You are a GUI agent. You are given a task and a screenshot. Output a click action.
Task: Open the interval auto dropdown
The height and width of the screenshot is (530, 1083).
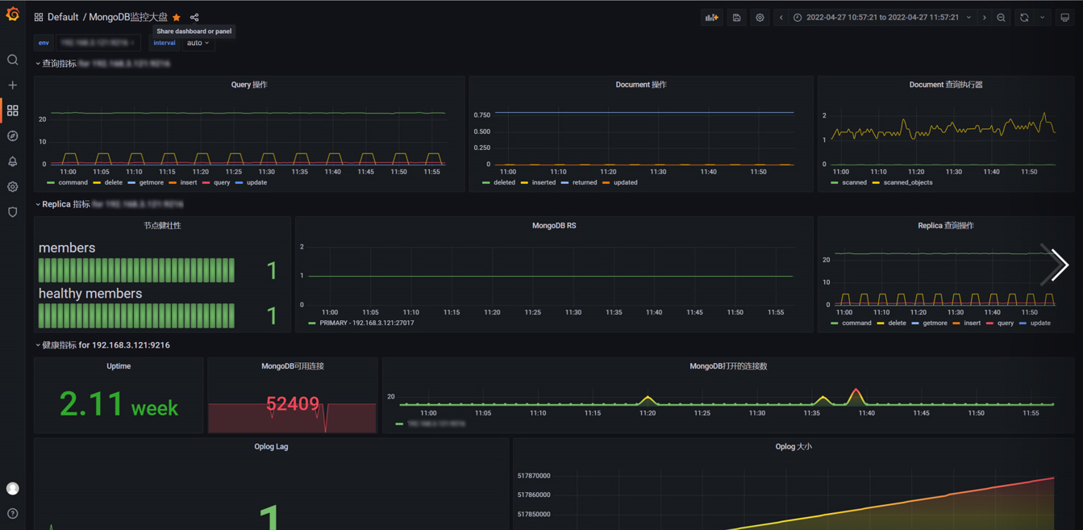click(x=198, y=43)
